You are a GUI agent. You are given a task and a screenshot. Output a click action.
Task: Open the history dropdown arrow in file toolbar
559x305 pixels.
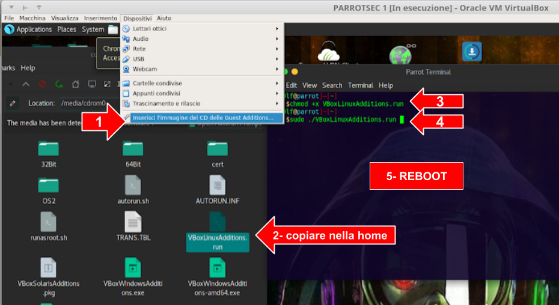point(10,84)
